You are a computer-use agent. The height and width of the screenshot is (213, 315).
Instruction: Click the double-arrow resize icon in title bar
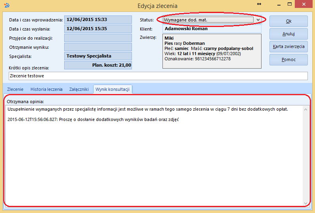[259, 4]
